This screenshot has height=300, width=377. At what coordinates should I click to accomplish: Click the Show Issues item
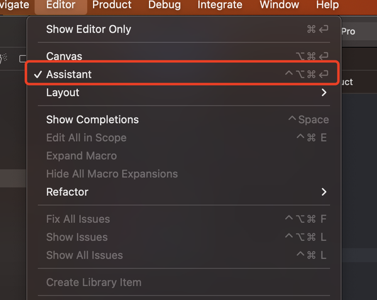click(77, 237)
